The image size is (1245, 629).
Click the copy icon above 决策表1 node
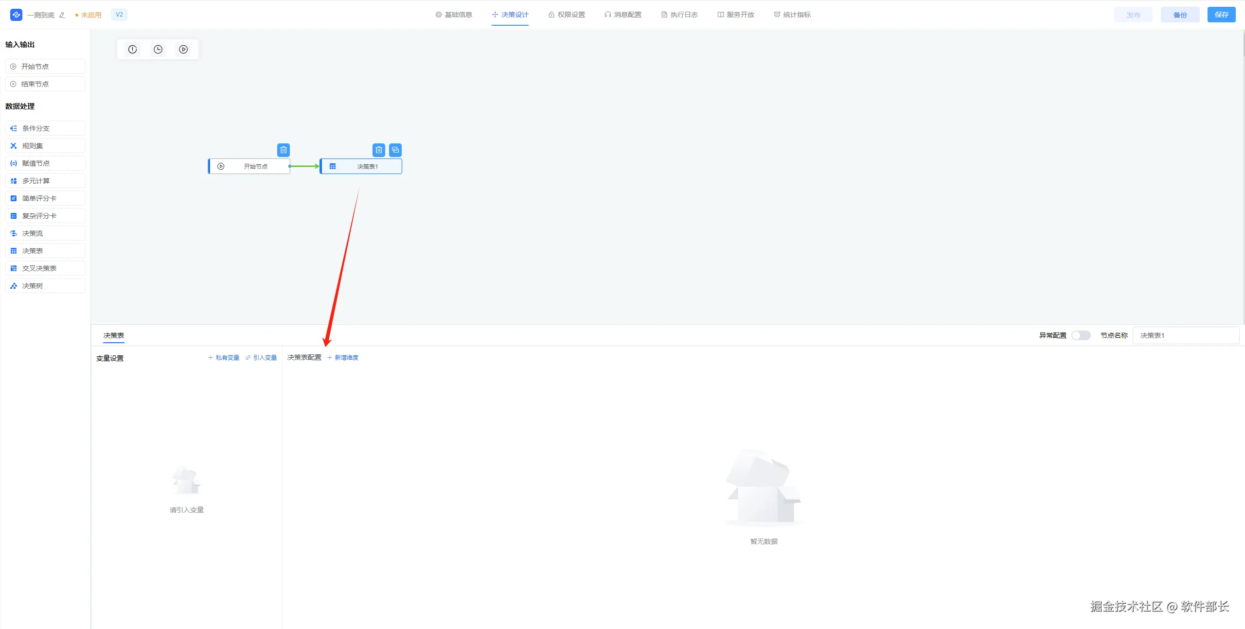395,150
